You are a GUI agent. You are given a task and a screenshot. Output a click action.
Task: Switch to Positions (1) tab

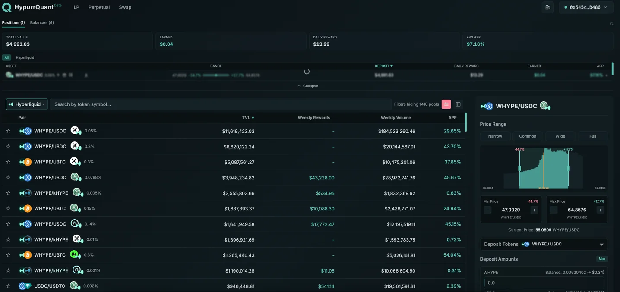coord(13,22)
